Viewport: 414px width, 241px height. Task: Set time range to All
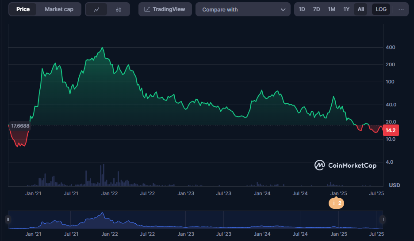360,9
